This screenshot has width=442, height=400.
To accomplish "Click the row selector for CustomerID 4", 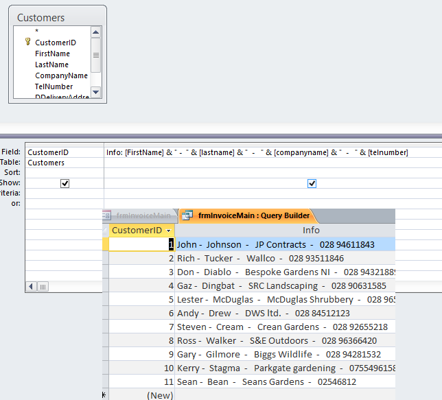I will (x=106, y=285).
